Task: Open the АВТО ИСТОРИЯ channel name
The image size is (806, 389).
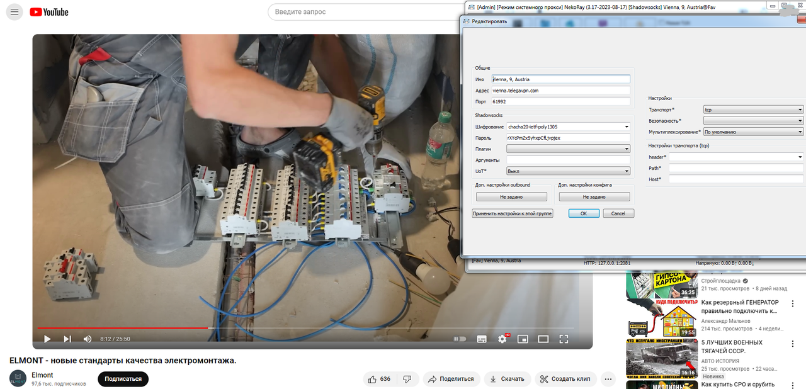Action: (722, 361)
